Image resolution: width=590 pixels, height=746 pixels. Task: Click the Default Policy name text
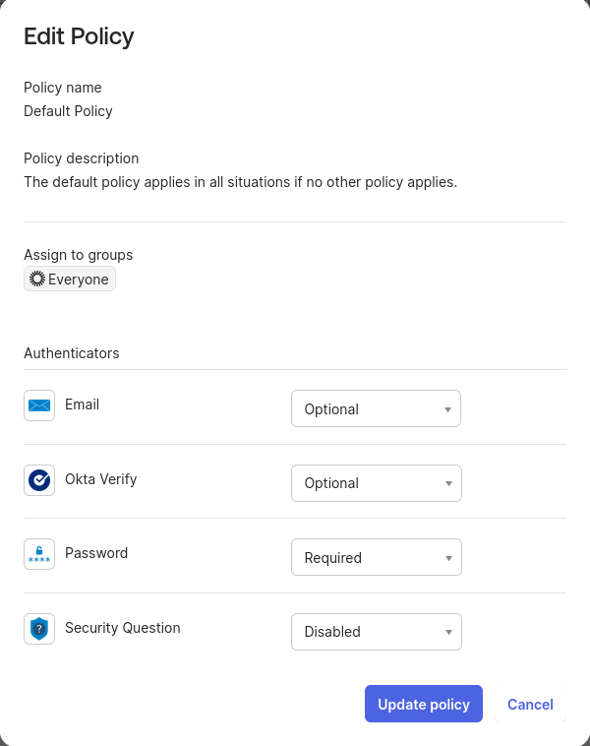69,111
